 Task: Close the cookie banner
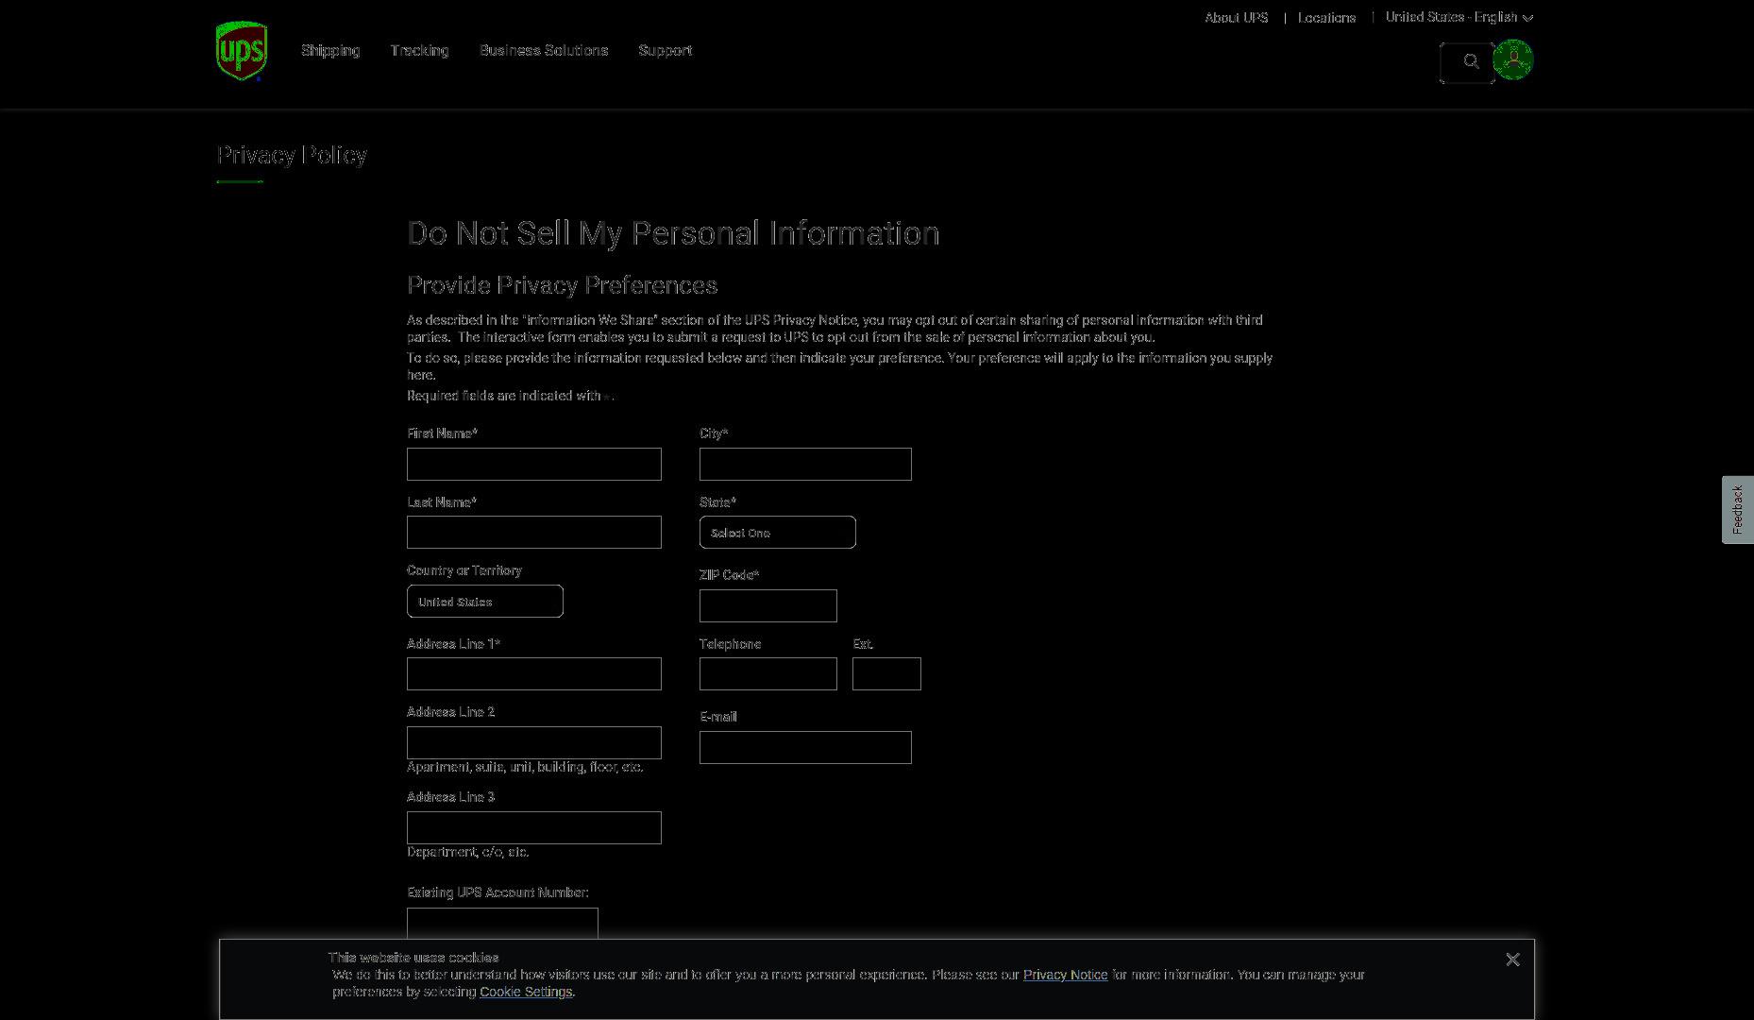coord(1512,960)
